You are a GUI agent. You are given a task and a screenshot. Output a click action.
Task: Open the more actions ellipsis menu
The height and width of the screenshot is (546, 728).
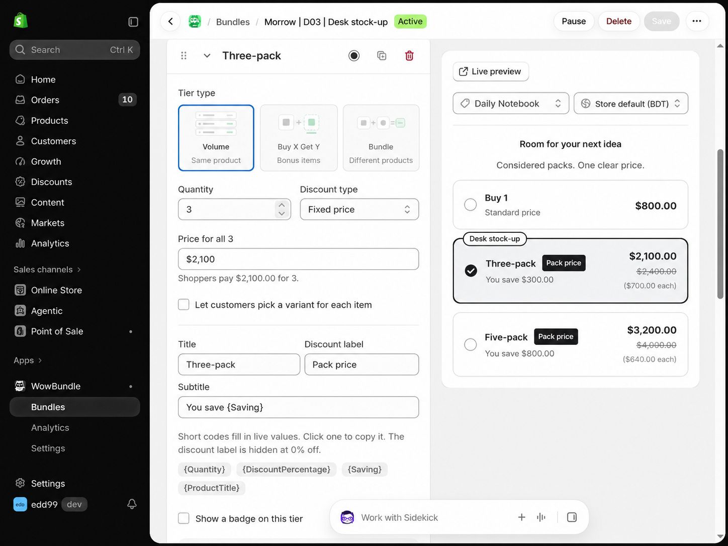697,21
